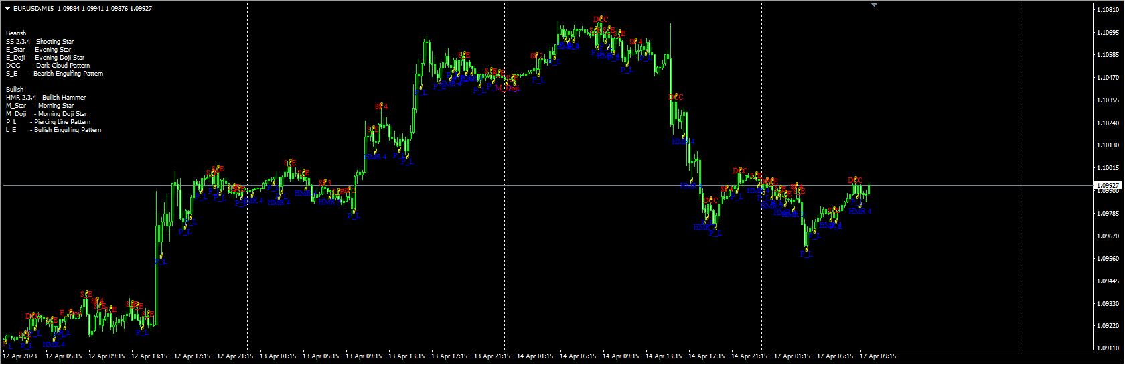Image resolution: width=1125 pixels, height=365 pixels.
Task: Click 'M_Star - Morning Star' legend line
Action: tap(40, 106)
